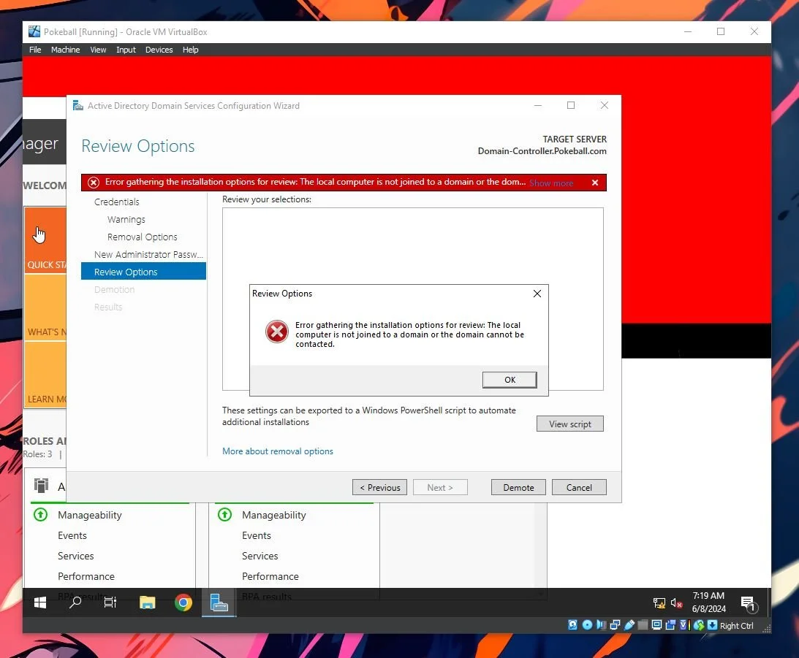Open the VirtualBox File menu
The image size is (799, 658).
[35, 50]
